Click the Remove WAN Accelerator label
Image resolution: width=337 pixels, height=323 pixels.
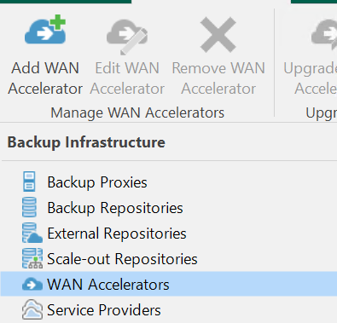218,78
